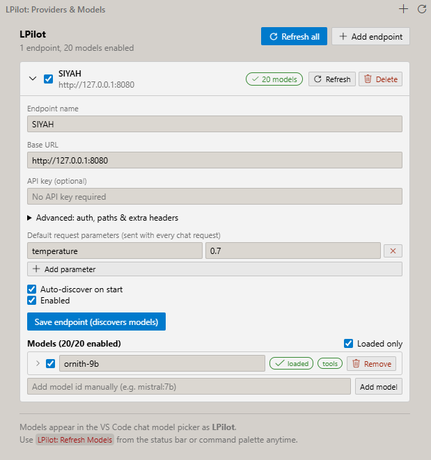Click the 'LPilot: Providers & Models' title
Viewport: 431px width, 460px height.
55,9
